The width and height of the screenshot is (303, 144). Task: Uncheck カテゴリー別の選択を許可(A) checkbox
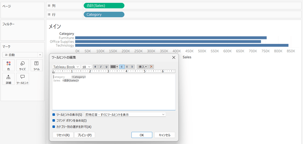click(x=54, y=127)
